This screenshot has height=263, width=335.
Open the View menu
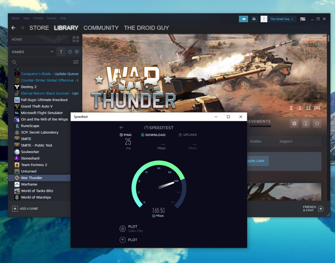[x=26, y=18]
